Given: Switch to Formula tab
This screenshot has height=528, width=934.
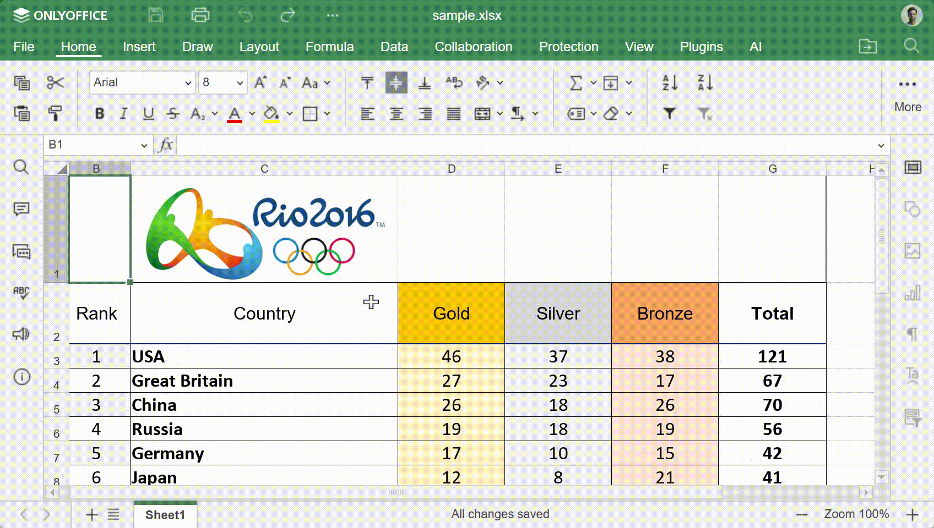Looking at the screenshot, I should pos(329,47).
